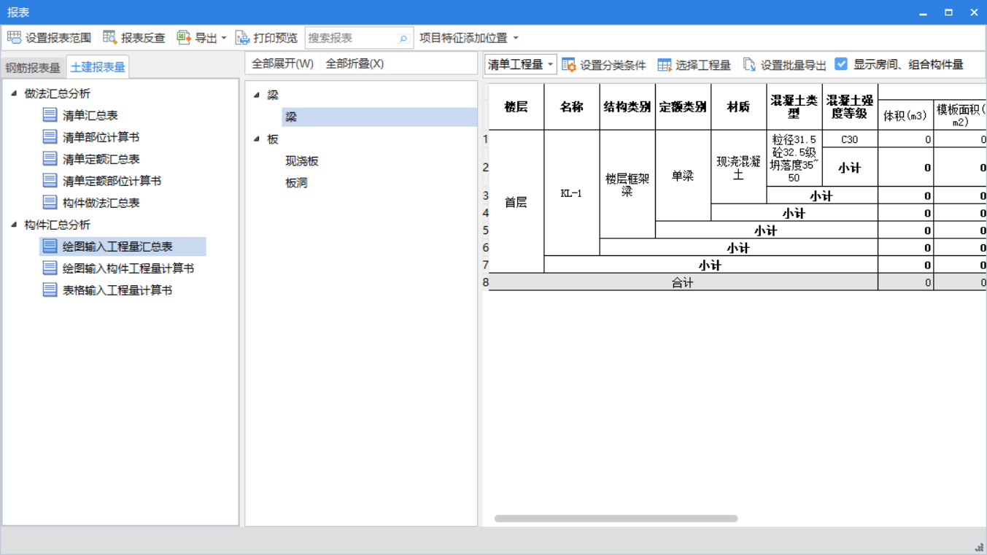Screen dimensions: 987x555
Task: Open 构件做法汇总表 report
Action: [x=101, y=203]
